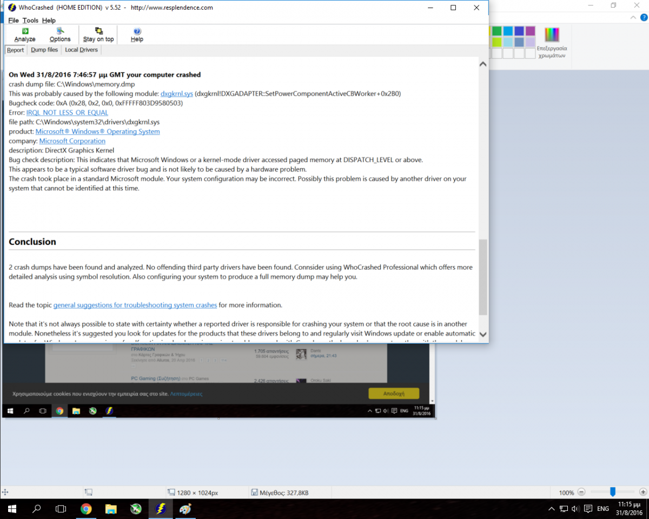Image resolution: width=649 pixels, height=519 pixels.
Task: Click the 100% zoom level text in Paint
Action: pos(566,493)
